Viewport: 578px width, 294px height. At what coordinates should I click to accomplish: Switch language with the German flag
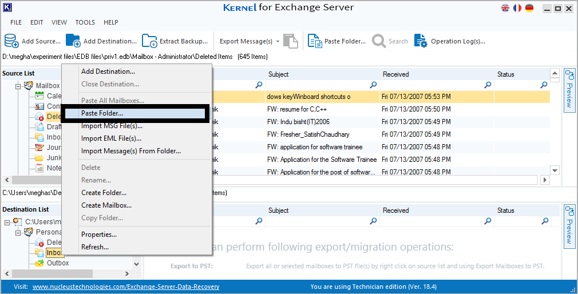[529, 8]
